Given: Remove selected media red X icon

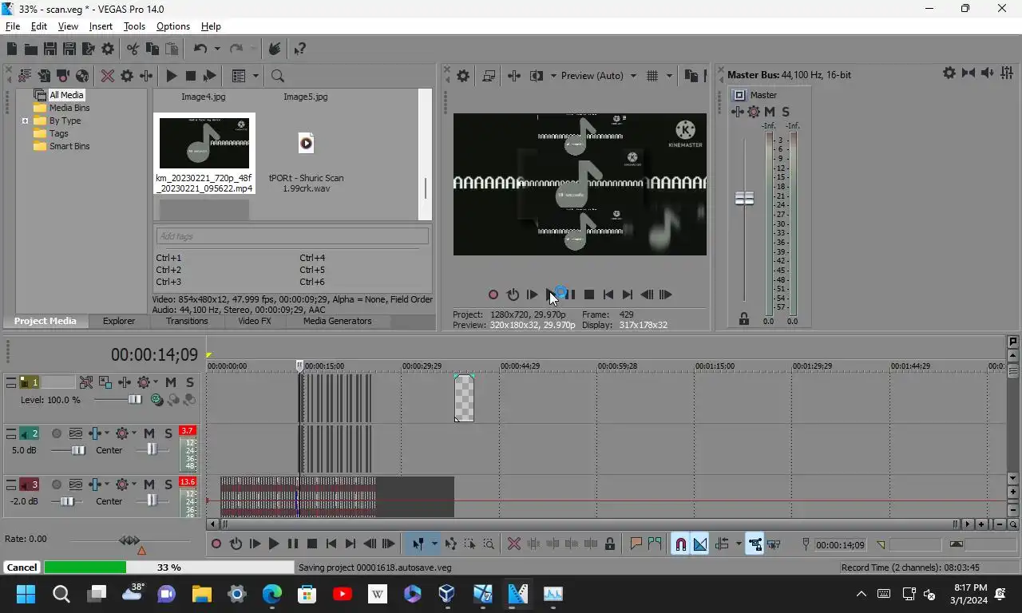Looking at the screenshot, I should point(108,76).
